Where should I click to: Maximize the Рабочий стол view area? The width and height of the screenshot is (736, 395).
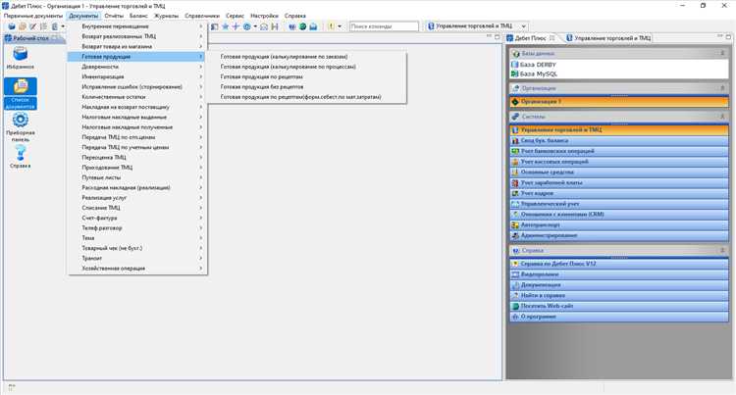tap(498, 36)
